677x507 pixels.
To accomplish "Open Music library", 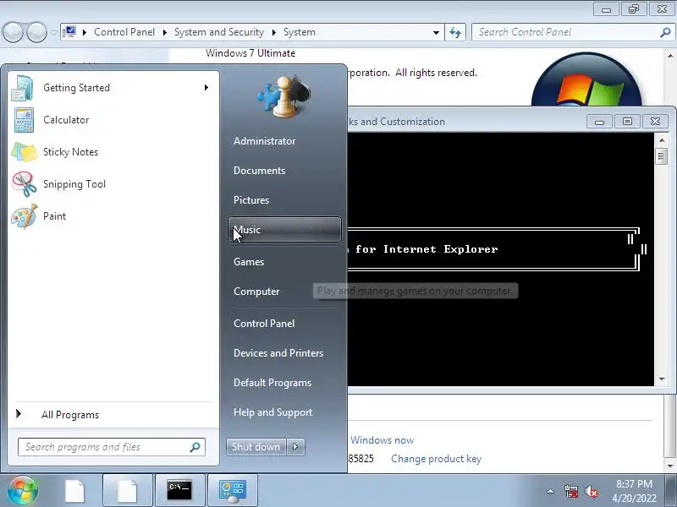I will click(x=284, y=230).
